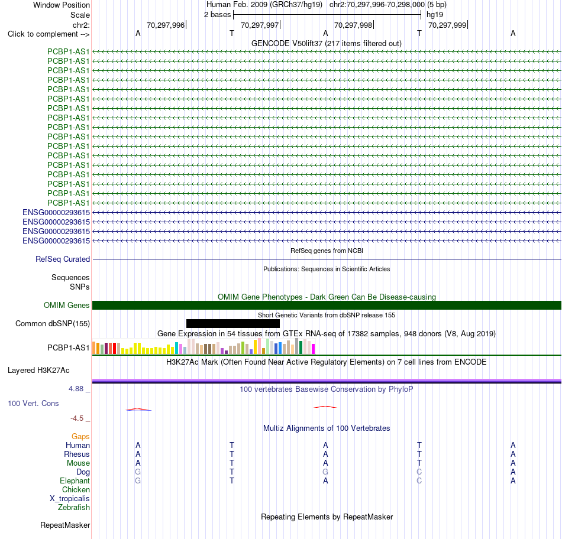Open the OMIM Gene Phenotypes track title
This screenshot has height=539, width=562.
327,297
